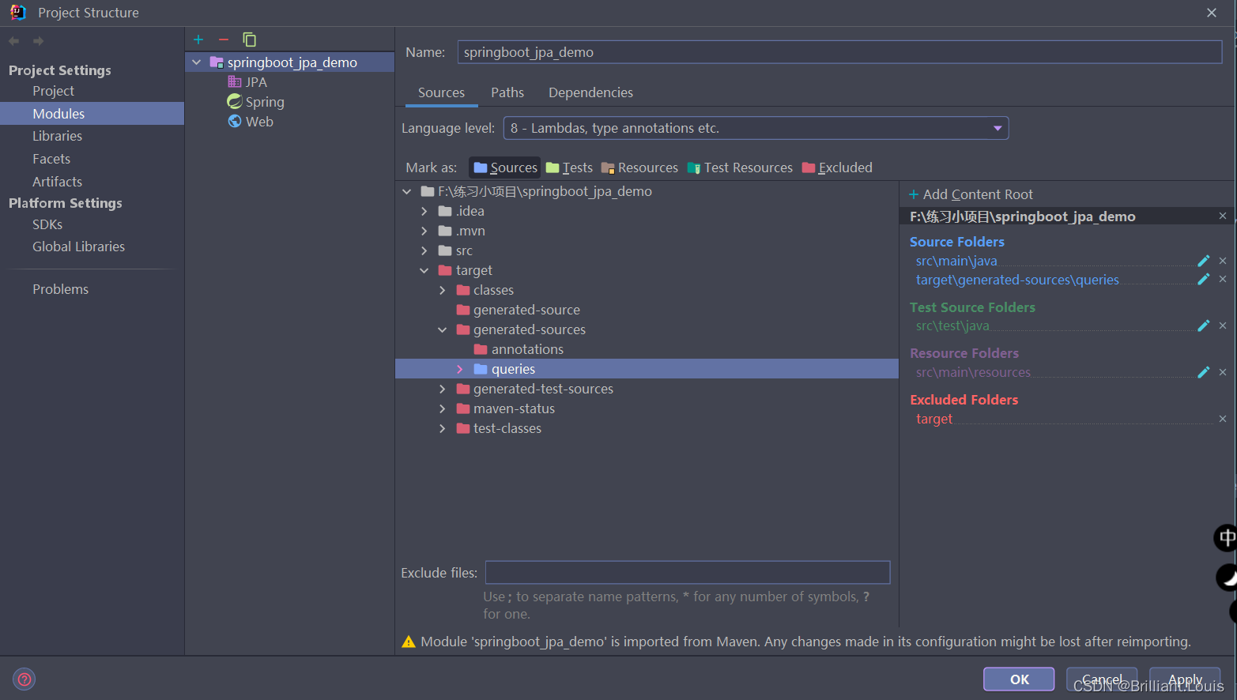Expand the maven-status folder

coord(443,408)
